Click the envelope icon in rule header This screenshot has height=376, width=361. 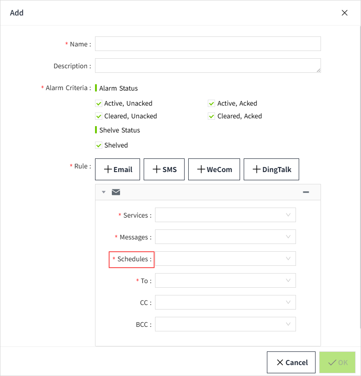pyautogui.click(x=116, y=192)
